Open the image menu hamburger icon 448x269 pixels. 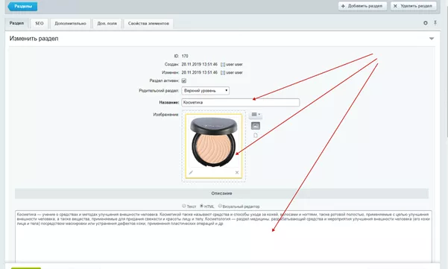tap(256, 115)
